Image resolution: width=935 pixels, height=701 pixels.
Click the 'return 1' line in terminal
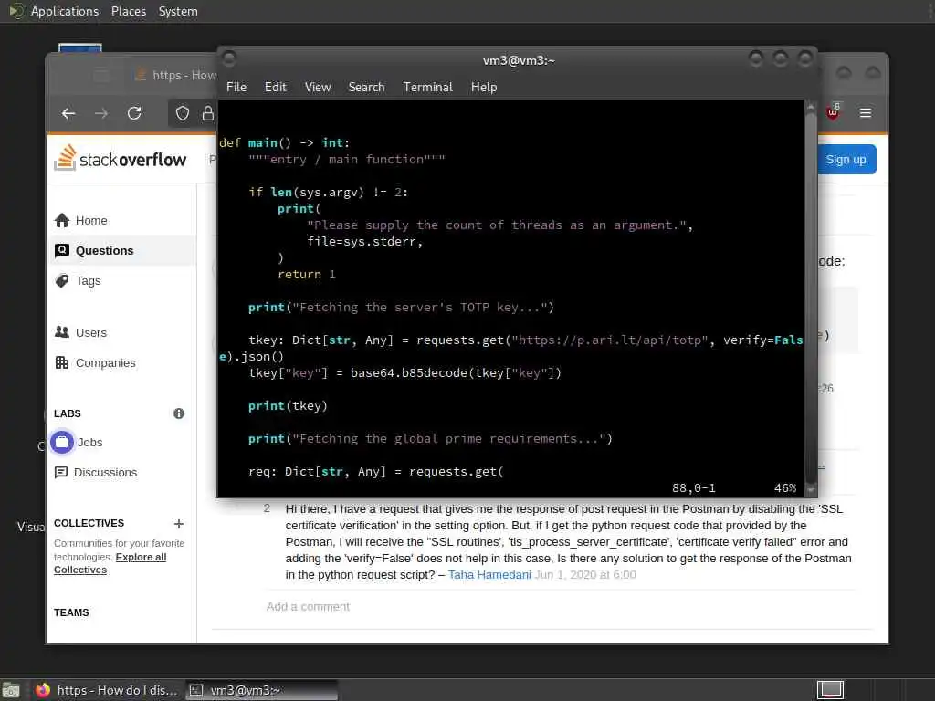[x=307, y=274]
